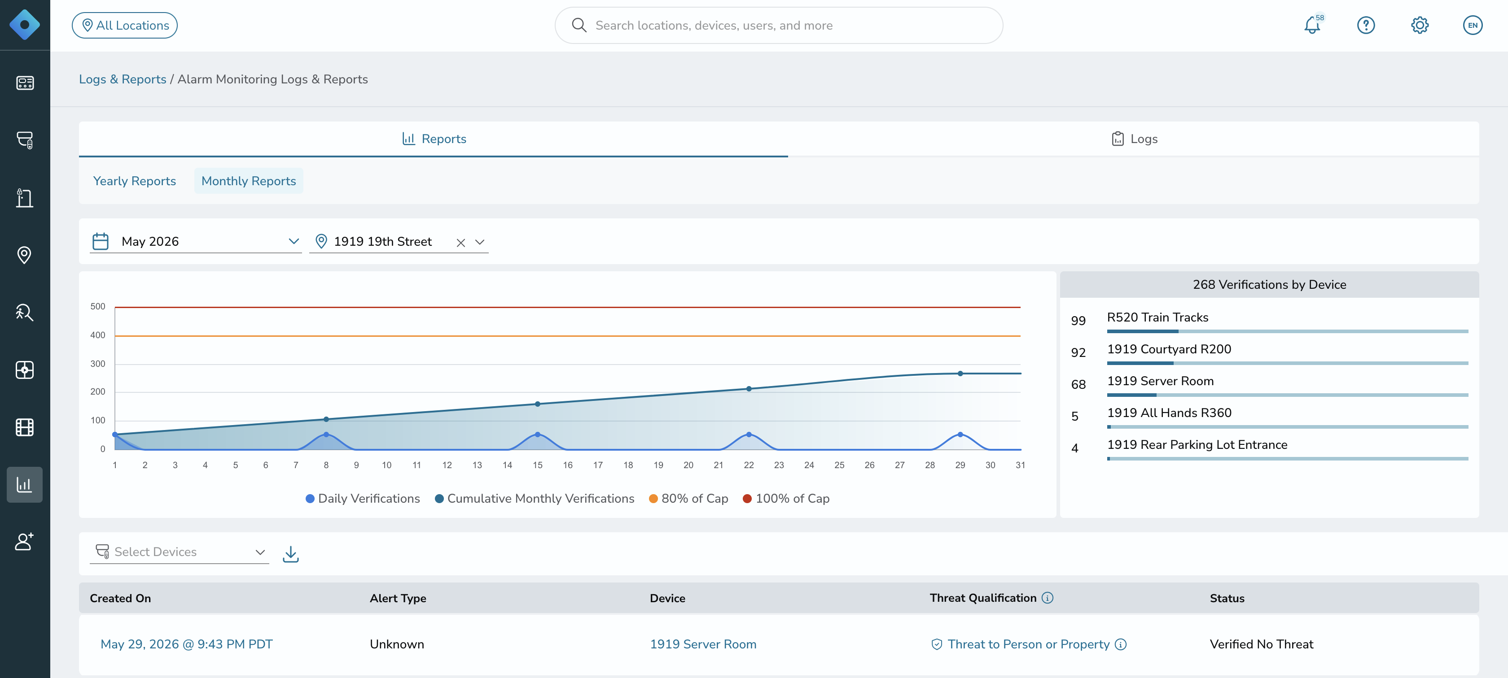This screenshot has width=1508, height=678.
Task: Open the map pin Locations sidebar icon
Action: click(25, 255)
